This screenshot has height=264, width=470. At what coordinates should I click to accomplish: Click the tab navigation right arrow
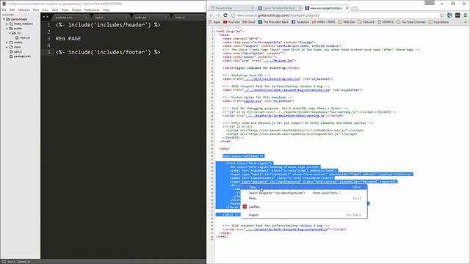coord(47,17)
